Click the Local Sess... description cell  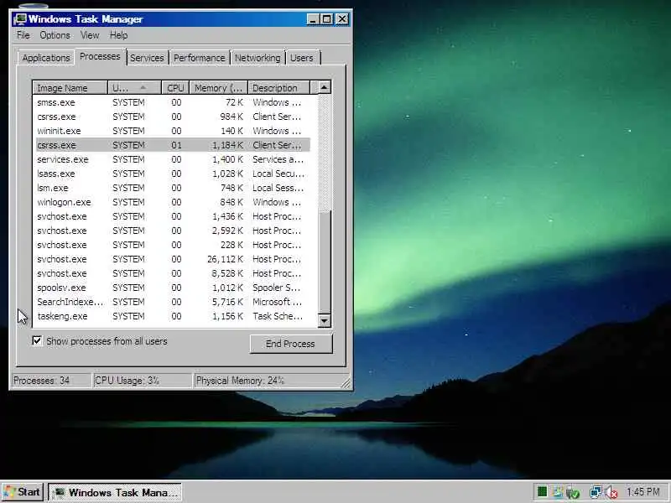278,188
